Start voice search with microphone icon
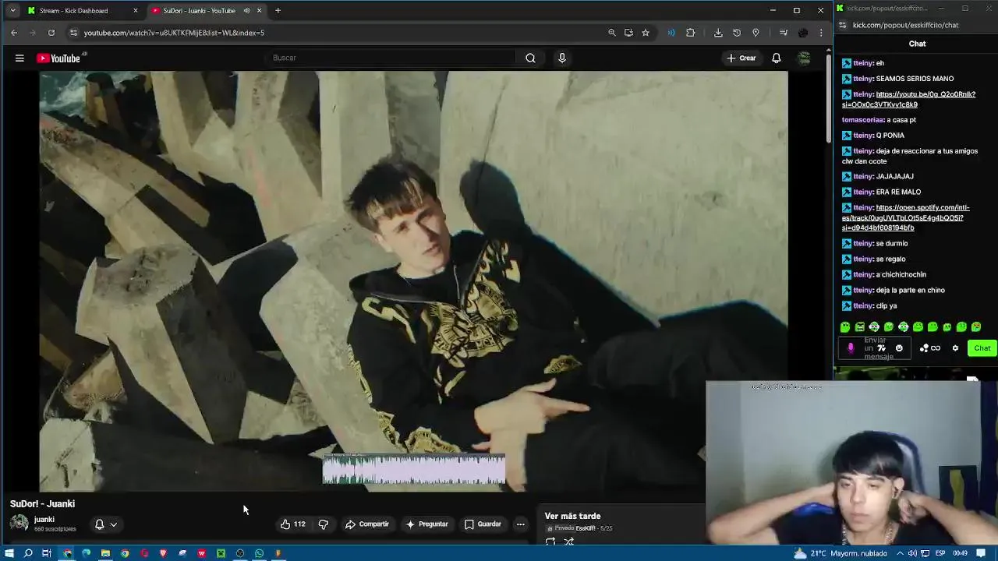Image resolution: width=998 pixels, height=561 pixels. click(x=561, y=58)
